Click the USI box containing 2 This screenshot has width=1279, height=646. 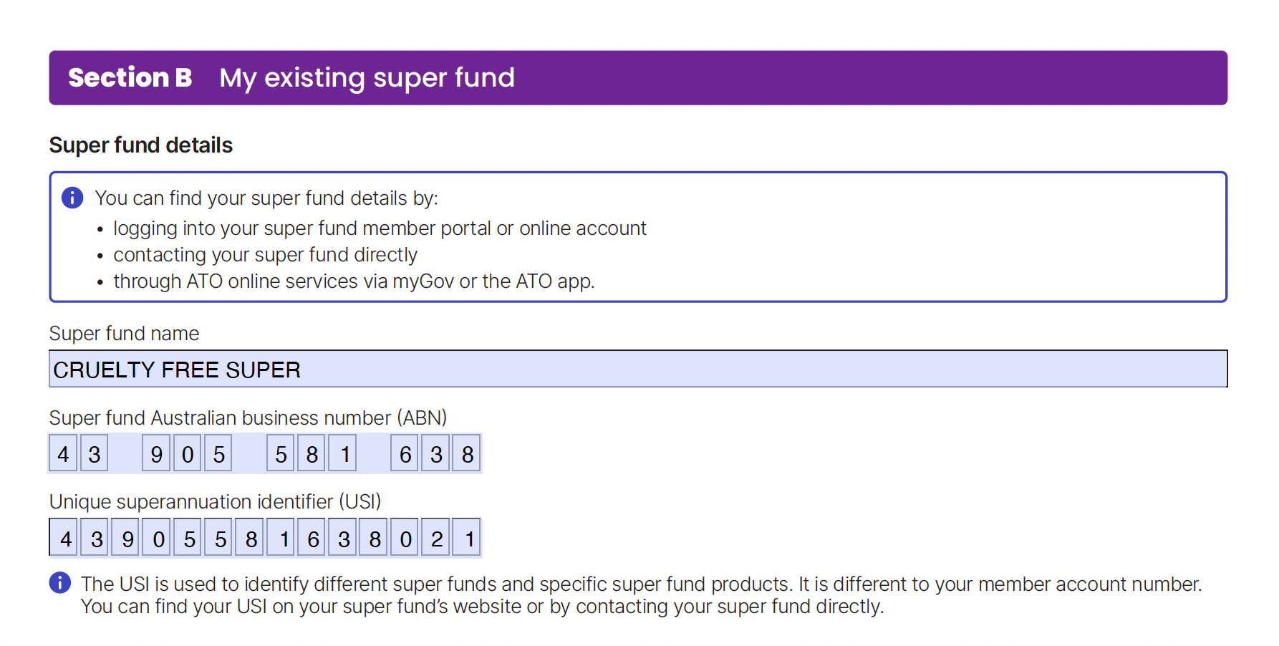point(436,539)
